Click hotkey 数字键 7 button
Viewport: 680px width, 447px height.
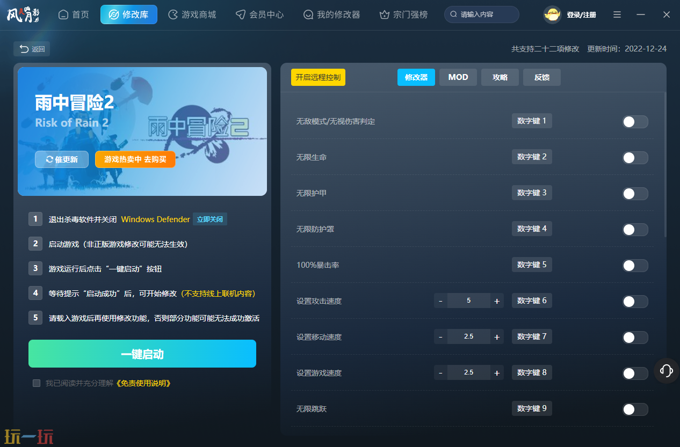tap(532, 336)
